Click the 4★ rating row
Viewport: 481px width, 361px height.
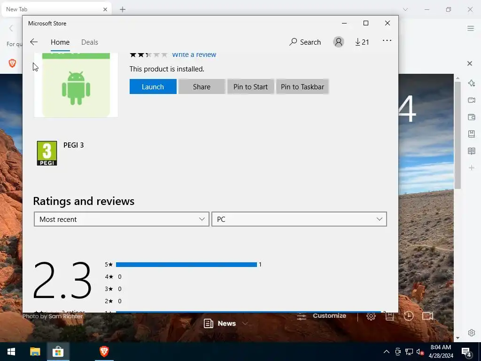[113, 276]
